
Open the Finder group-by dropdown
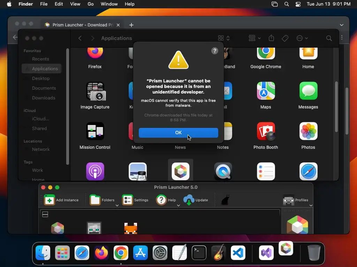255,38
